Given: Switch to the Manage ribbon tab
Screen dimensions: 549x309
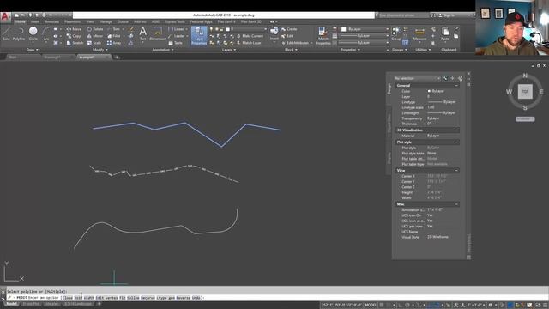Looking at the screenshot, I should click(x=106, y=21).
